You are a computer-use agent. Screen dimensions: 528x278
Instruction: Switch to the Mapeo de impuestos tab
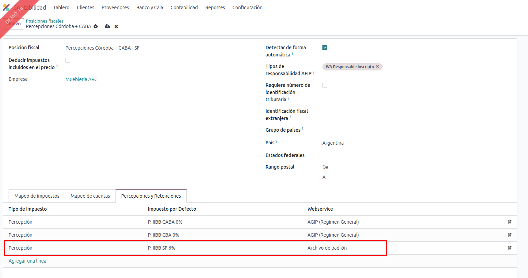point(37,196)
